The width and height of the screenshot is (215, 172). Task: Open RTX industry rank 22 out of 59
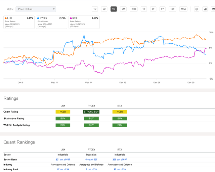coord(120,169)
